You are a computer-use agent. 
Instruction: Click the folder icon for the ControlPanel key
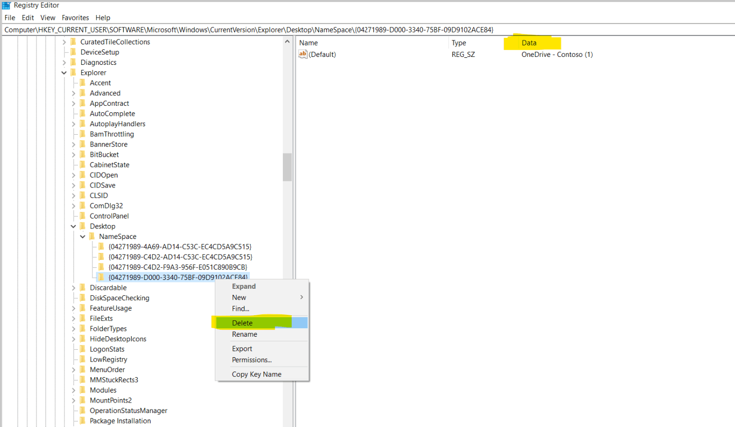(x=82, y=215)
